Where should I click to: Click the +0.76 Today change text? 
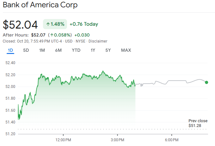click(x=84, y=24)
